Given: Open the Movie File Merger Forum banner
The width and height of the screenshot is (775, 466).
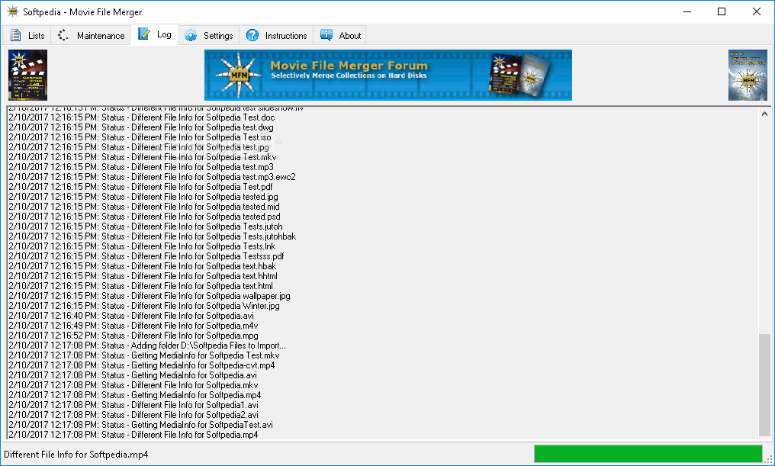Looking at the screenshot, I should (x=388, y=75).
